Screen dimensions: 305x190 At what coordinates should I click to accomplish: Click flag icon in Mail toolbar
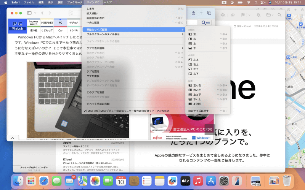click(243, 15)
